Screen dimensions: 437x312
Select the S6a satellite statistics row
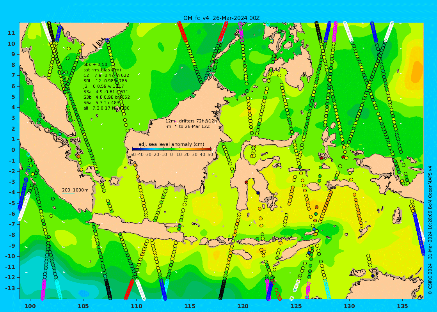tap(101, 103)
